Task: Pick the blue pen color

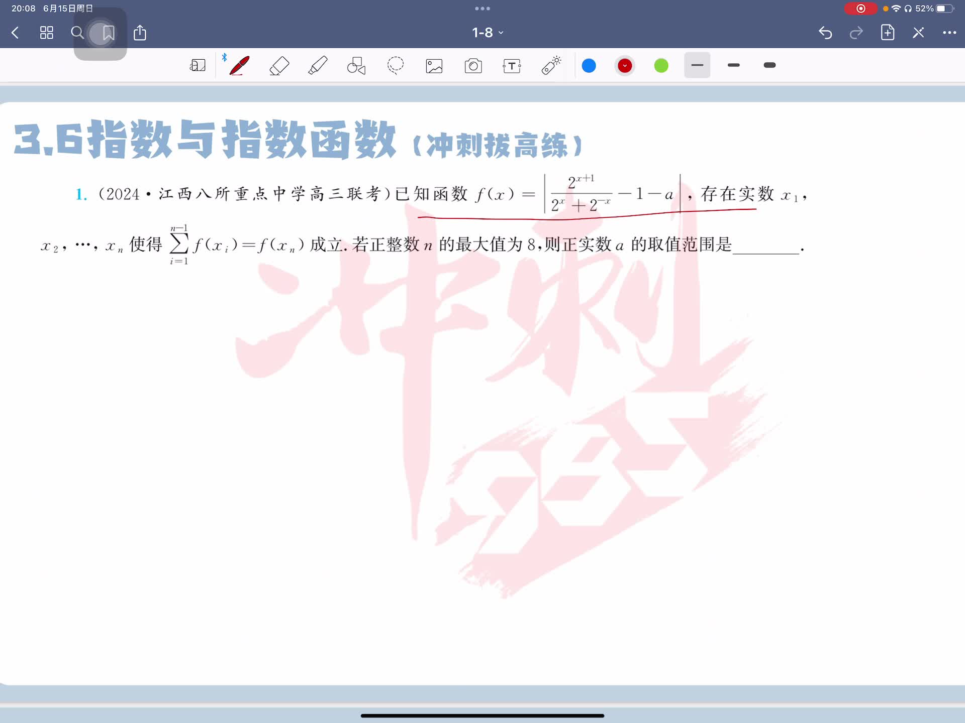Action: click(589, 66)
